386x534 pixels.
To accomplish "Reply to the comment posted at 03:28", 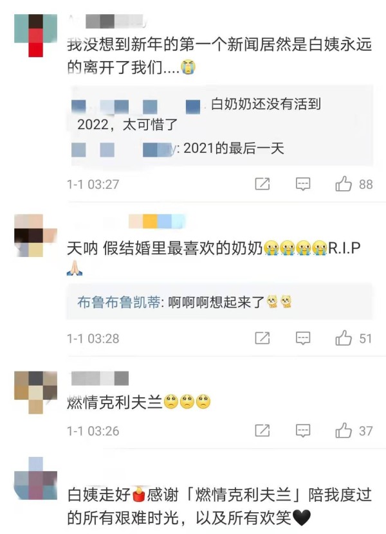I will (x=303, y=338).
